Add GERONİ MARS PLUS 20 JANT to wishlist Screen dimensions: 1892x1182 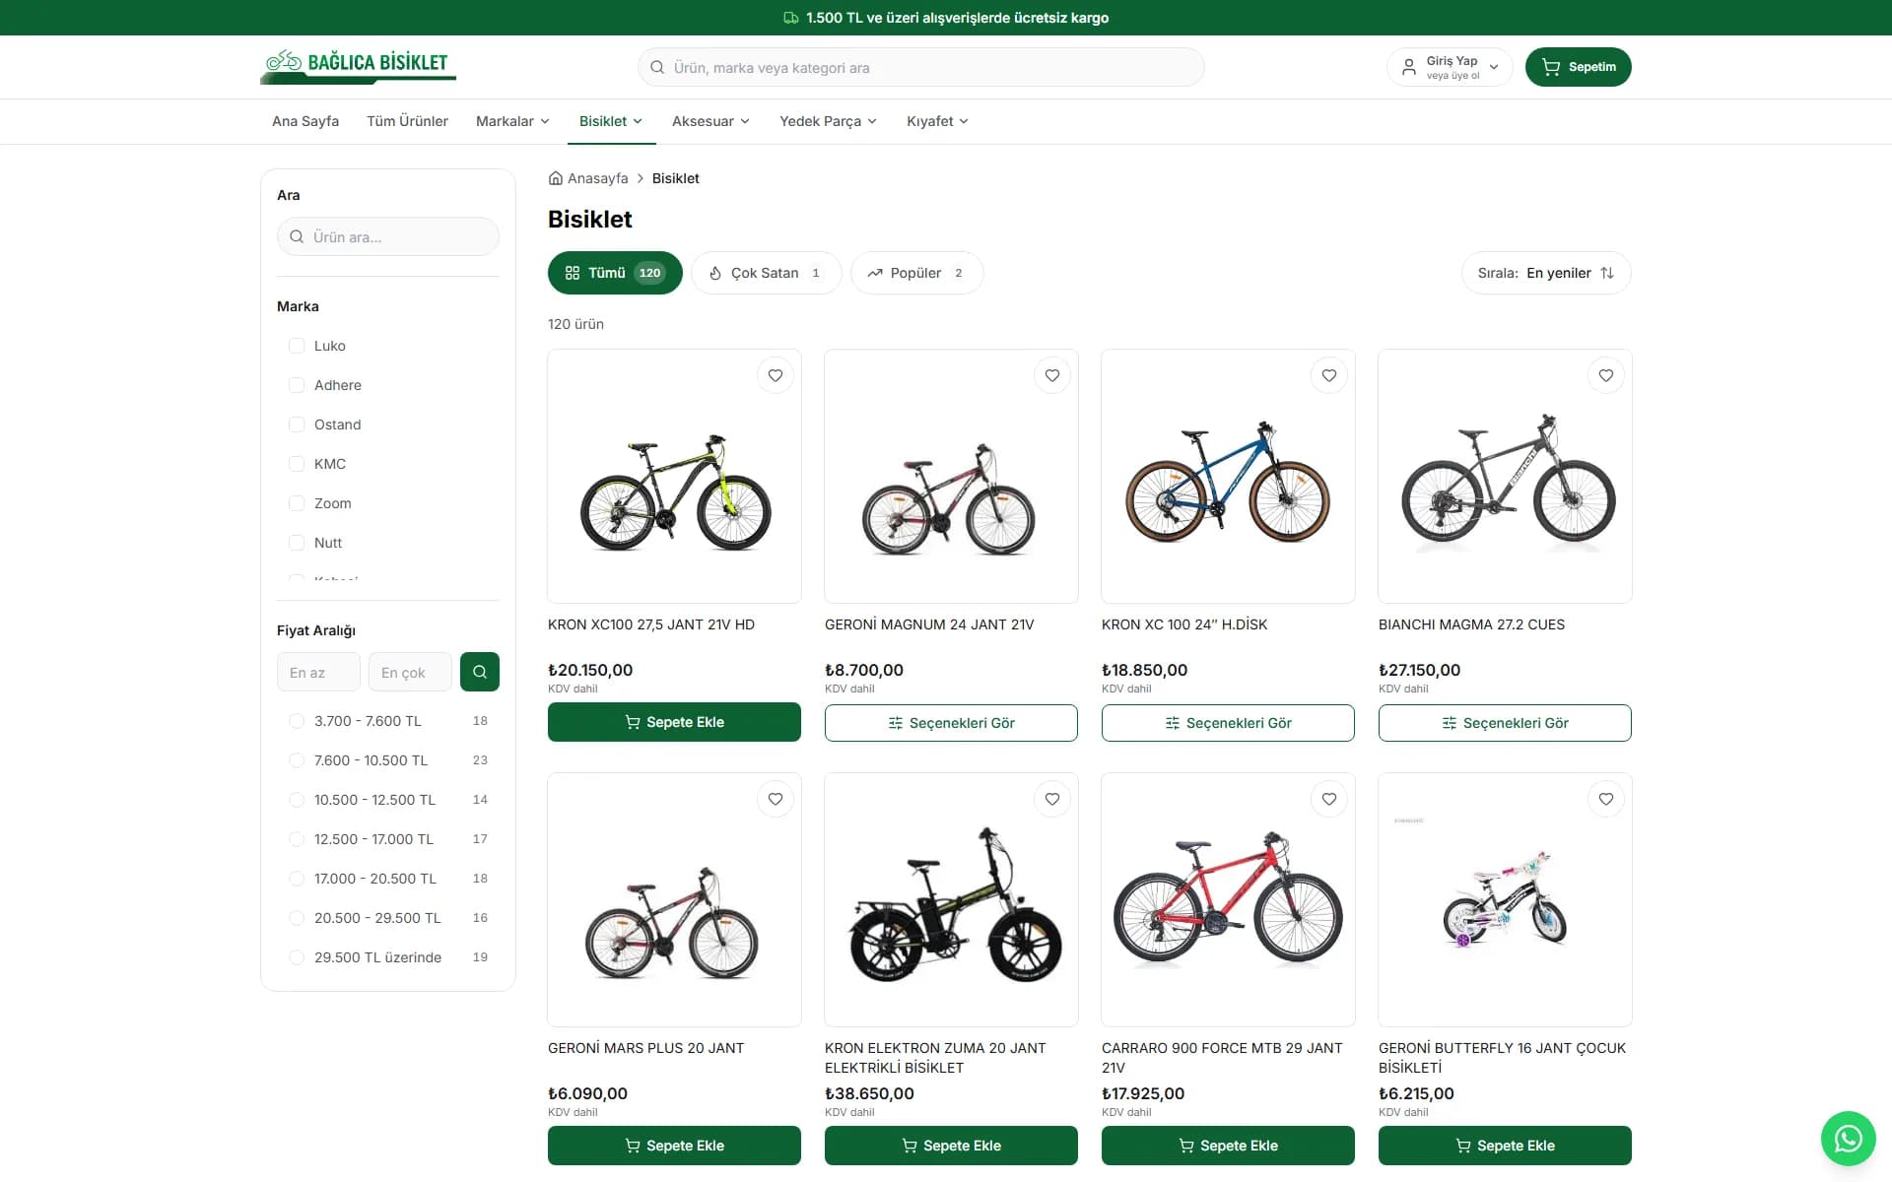(x=776, y=799)
